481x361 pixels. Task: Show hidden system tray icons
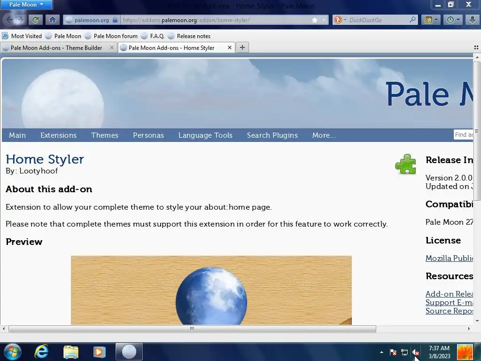[381, 352]
